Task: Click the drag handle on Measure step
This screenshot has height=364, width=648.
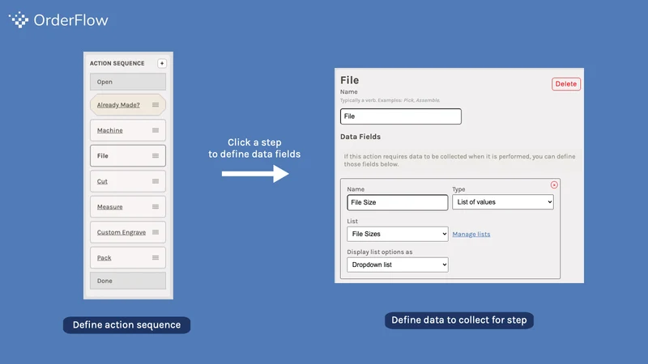Action: point(156,207)
